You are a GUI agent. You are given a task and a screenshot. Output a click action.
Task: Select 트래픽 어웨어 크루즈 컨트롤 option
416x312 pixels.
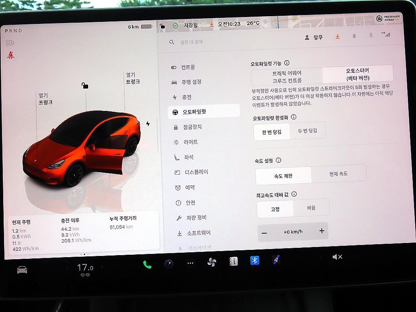click(287, 77)
